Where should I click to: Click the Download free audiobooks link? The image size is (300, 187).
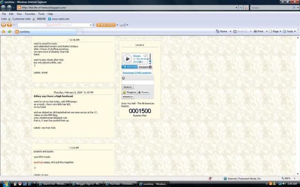click(137, 73)
